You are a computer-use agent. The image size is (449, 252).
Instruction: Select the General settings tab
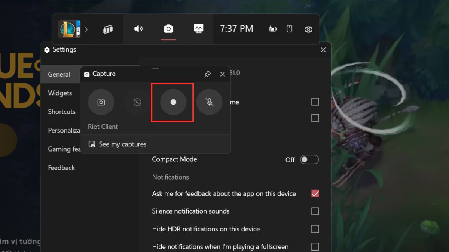click(59, 74)
